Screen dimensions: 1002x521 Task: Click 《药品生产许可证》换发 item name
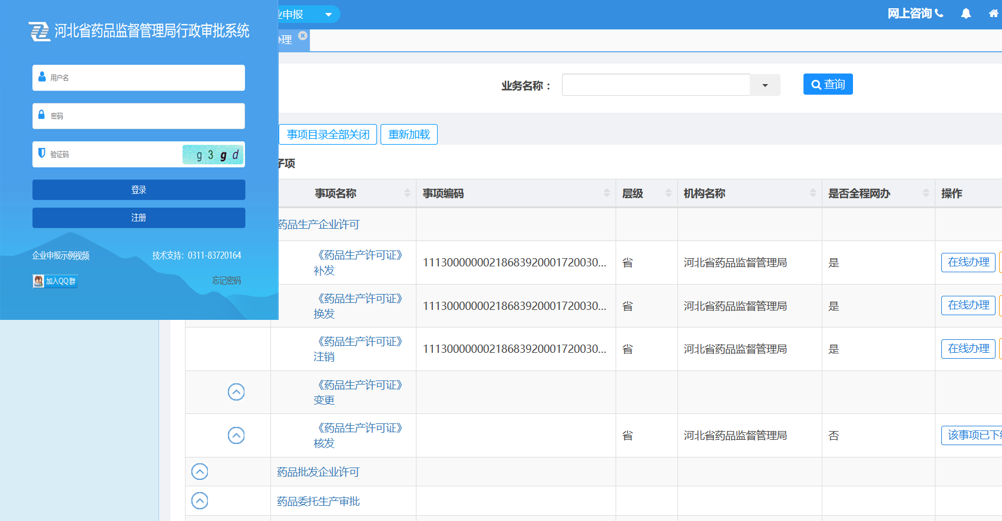coord(358,306)
